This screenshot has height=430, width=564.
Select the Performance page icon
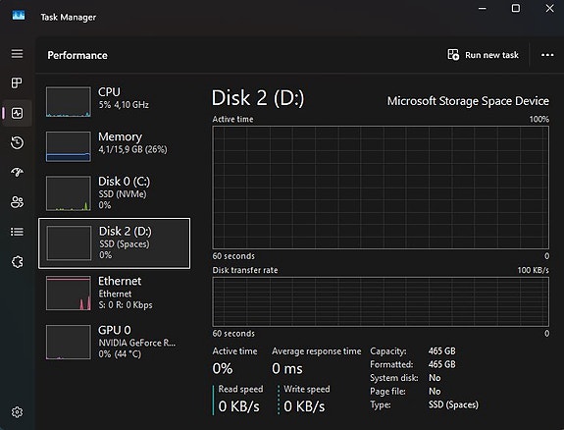pyautogui.click(x=17, y=113)
